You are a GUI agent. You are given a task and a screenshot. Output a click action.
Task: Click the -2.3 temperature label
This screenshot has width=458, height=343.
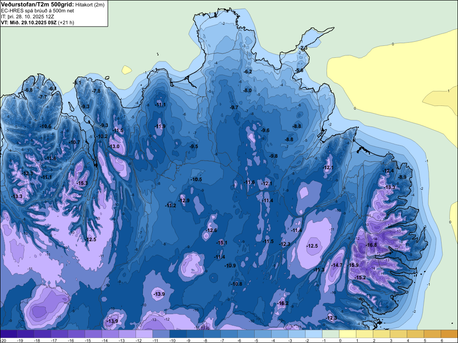(x=303, y=48)
